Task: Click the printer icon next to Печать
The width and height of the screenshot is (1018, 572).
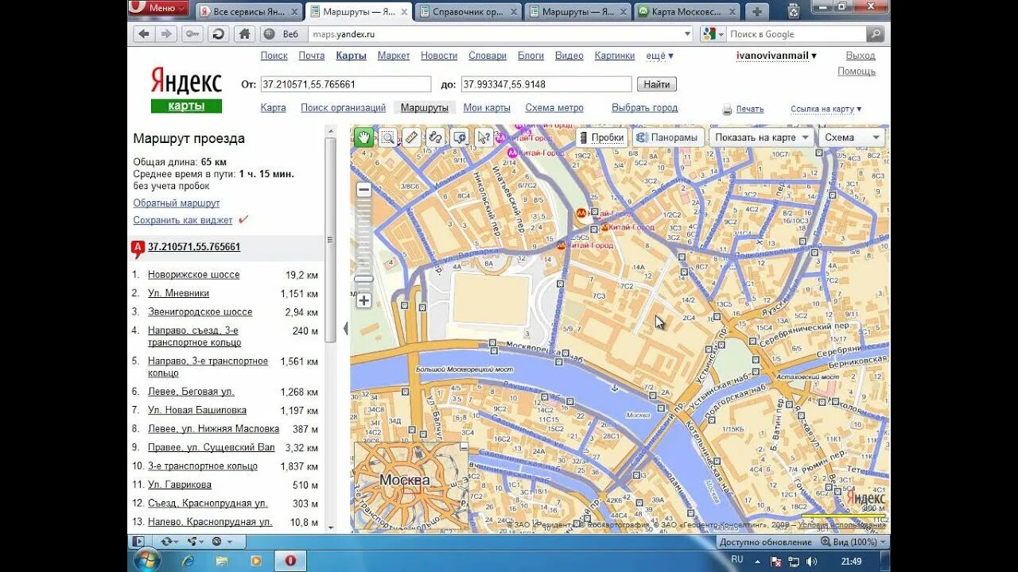Action: (727, 110)
